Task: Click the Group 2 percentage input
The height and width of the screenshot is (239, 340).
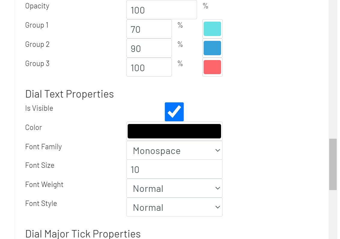Action: coord(149,48)
